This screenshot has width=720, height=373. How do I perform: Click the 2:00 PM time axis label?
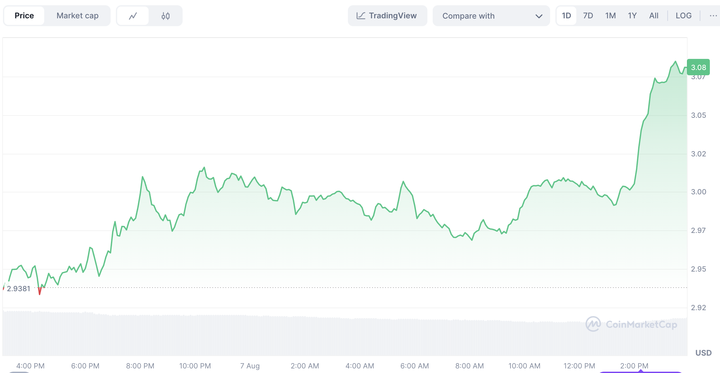634,366
